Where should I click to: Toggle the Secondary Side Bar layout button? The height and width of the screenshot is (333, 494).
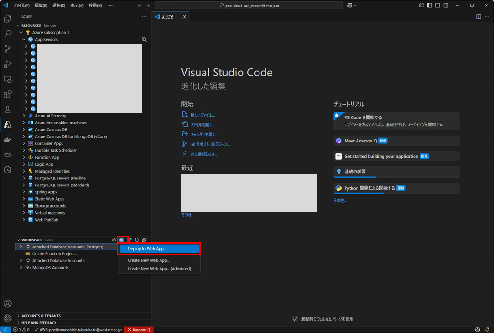coord(446,6)
